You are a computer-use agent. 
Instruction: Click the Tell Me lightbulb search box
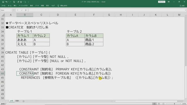[x=62, y=6]
